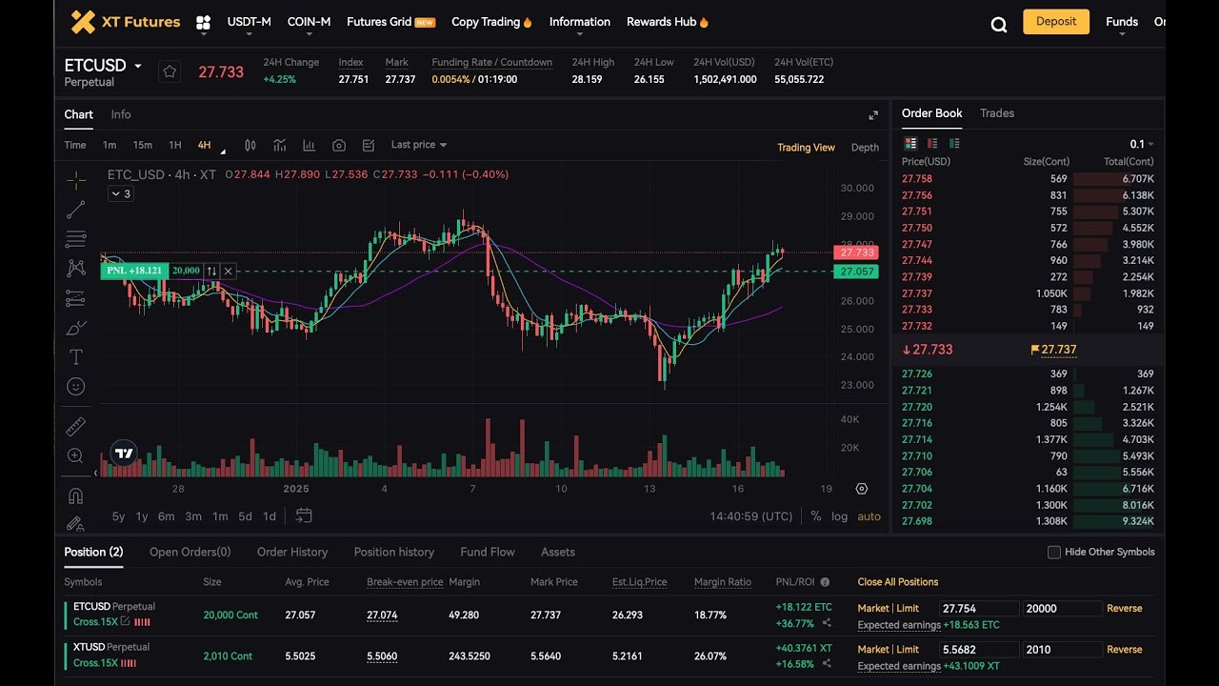Select the ruler measure tool
This screenshot has width=1219, height=686.
[76, 426]
